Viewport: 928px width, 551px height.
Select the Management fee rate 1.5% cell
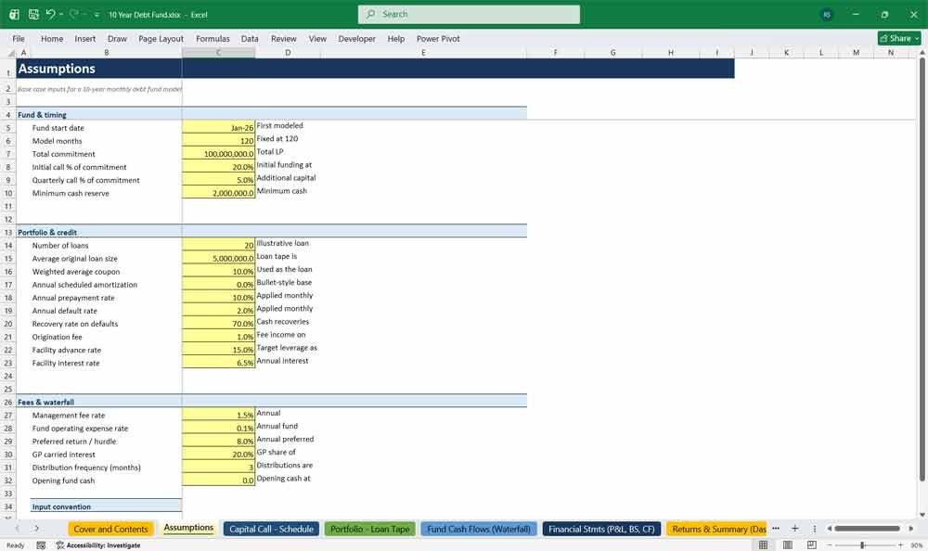(218, 415)
